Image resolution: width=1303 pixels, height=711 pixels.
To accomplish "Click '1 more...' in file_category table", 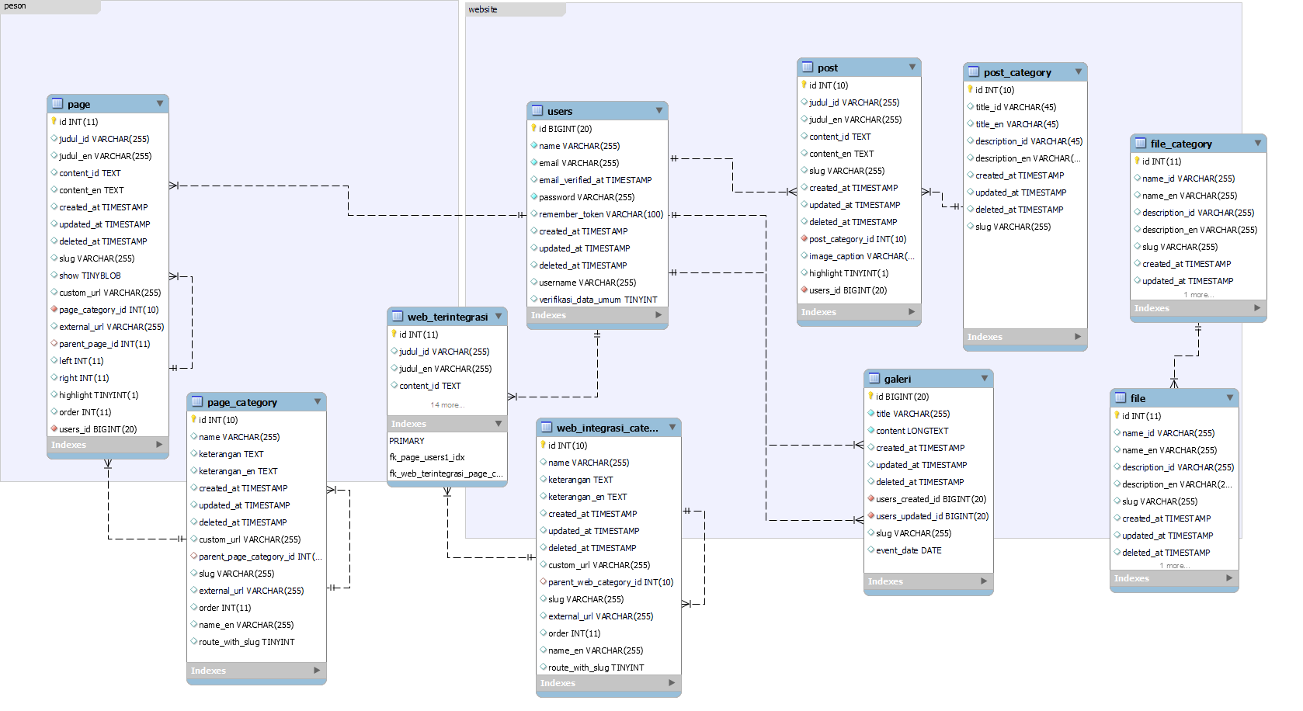I will tap(1198, 295).
